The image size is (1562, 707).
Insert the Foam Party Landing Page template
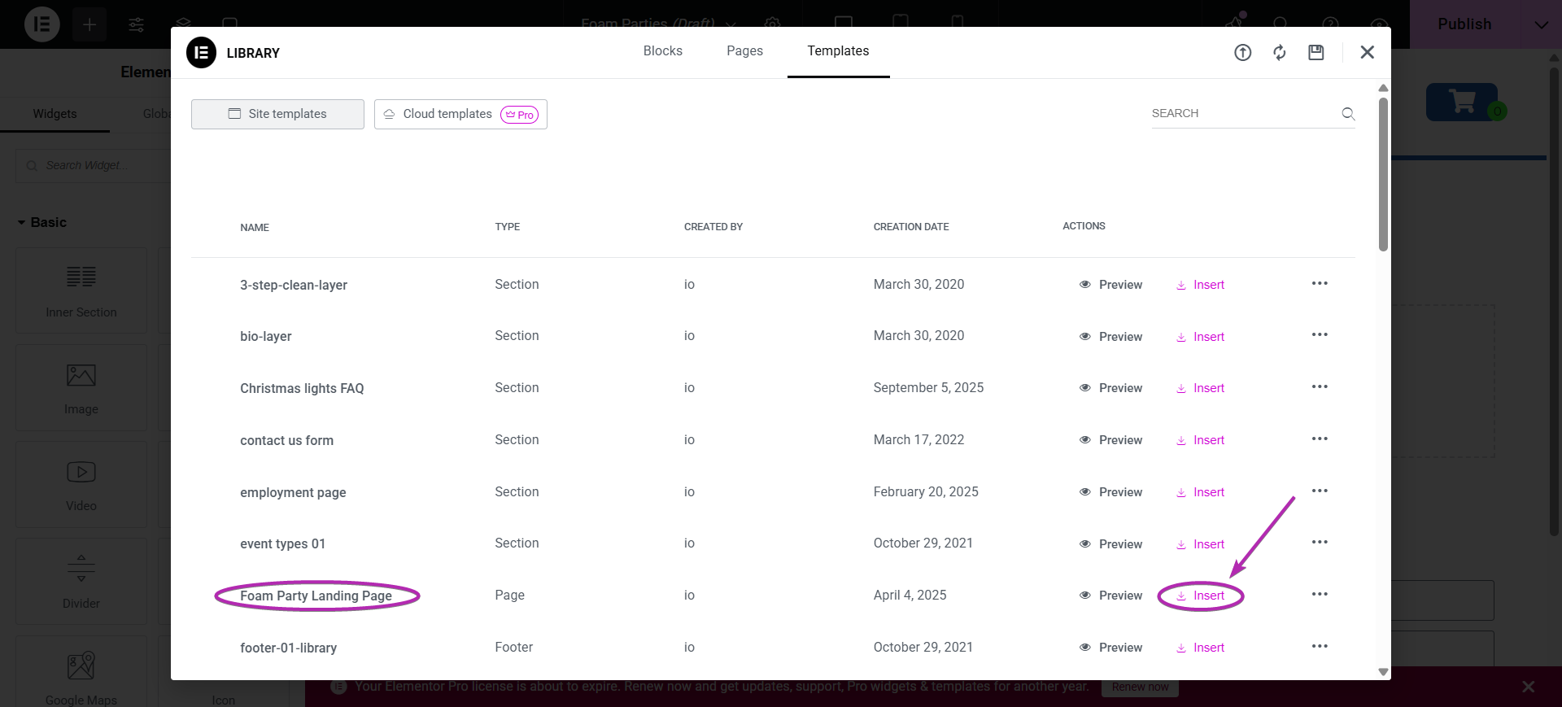click(x=1201, y=596)
